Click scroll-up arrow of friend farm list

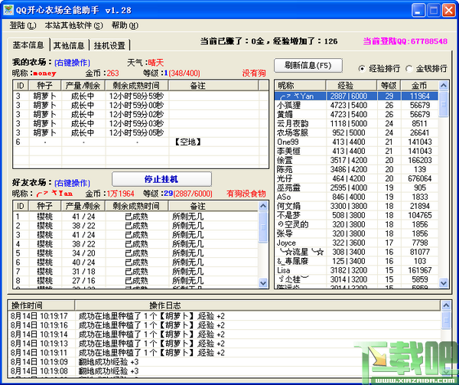[x=263, y=206]
